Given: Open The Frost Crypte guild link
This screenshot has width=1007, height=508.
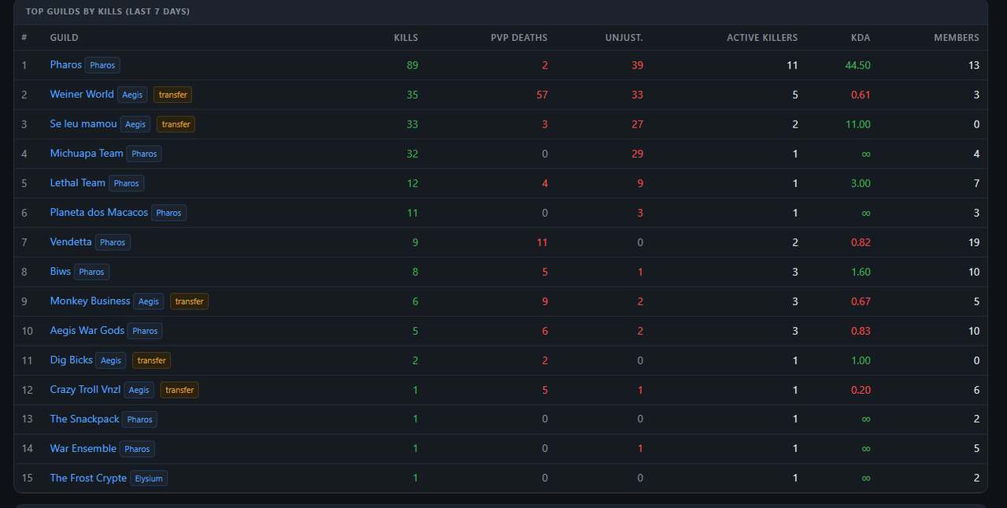Looking at the screenshot, I should tap(88, 478).
